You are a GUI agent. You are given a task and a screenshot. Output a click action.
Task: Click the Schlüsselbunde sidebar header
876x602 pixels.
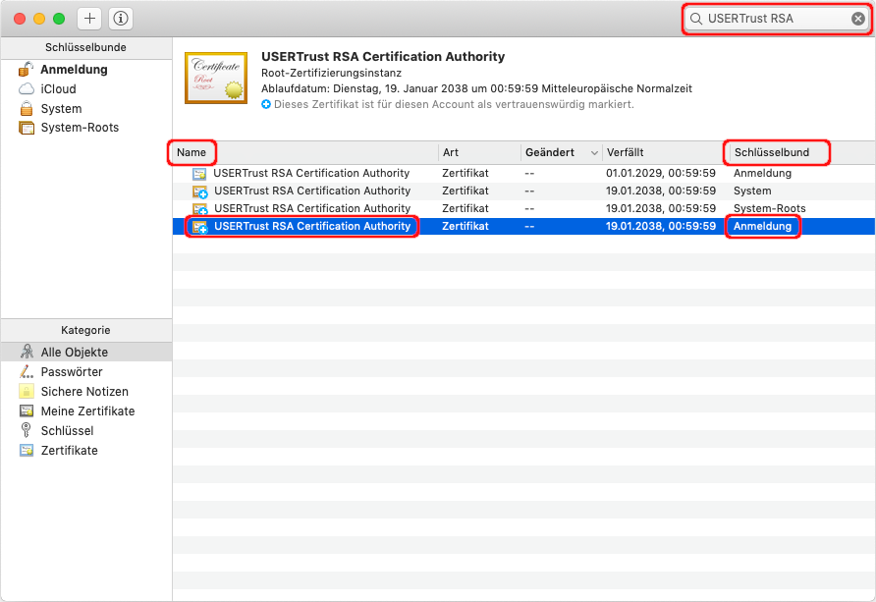tap(86, 47)
